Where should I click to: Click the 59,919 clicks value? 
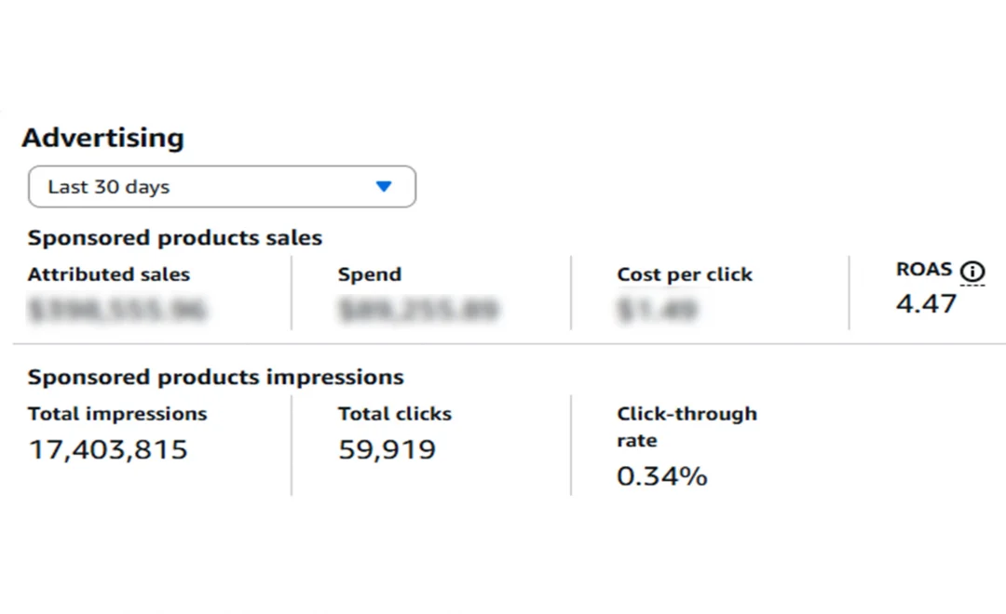point(387,449)
